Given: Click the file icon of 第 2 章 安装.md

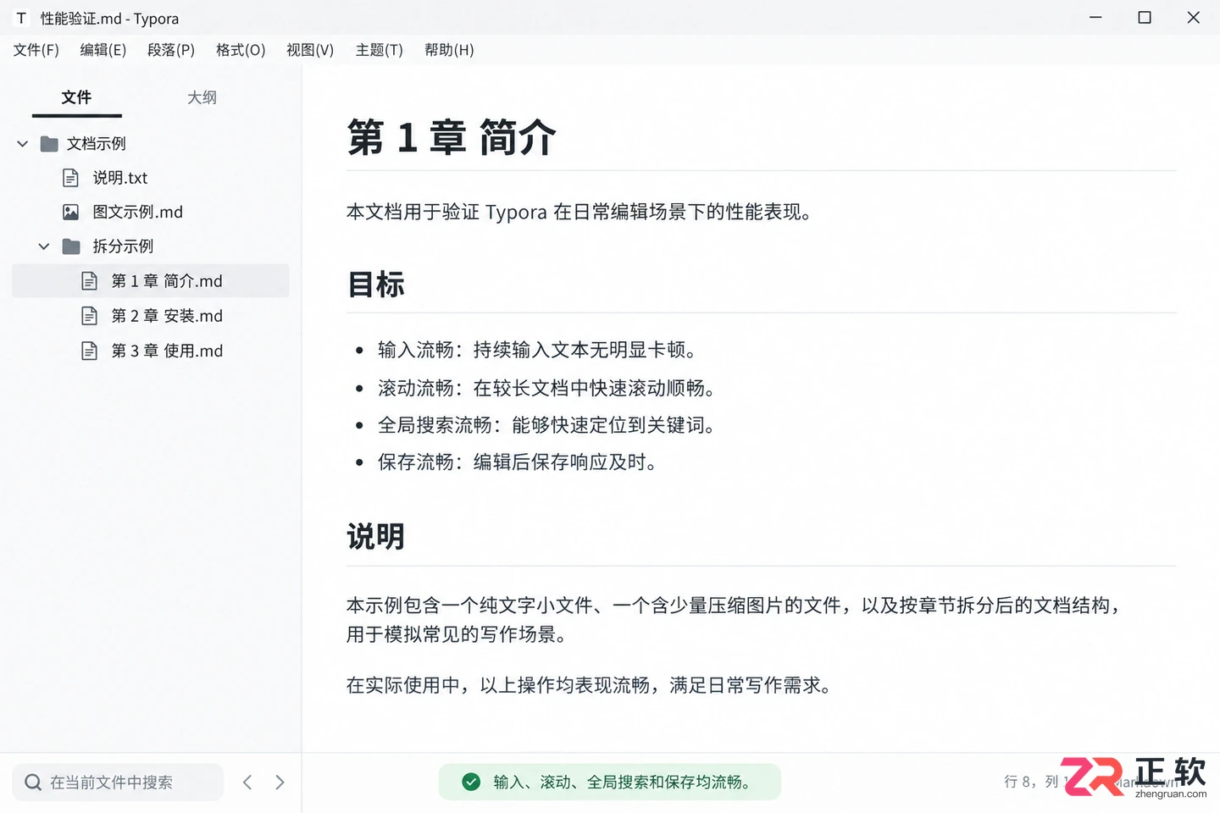Looking at the screenshot, I should coord(89,316).
